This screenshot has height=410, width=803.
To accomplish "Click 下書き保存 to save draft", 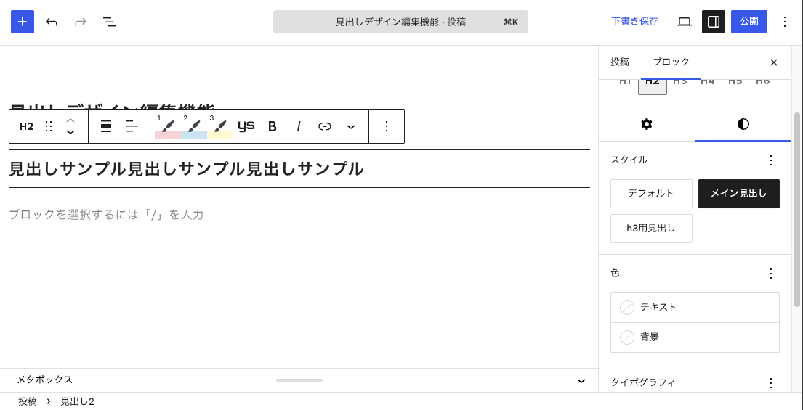I will click(x=634, y=22).
